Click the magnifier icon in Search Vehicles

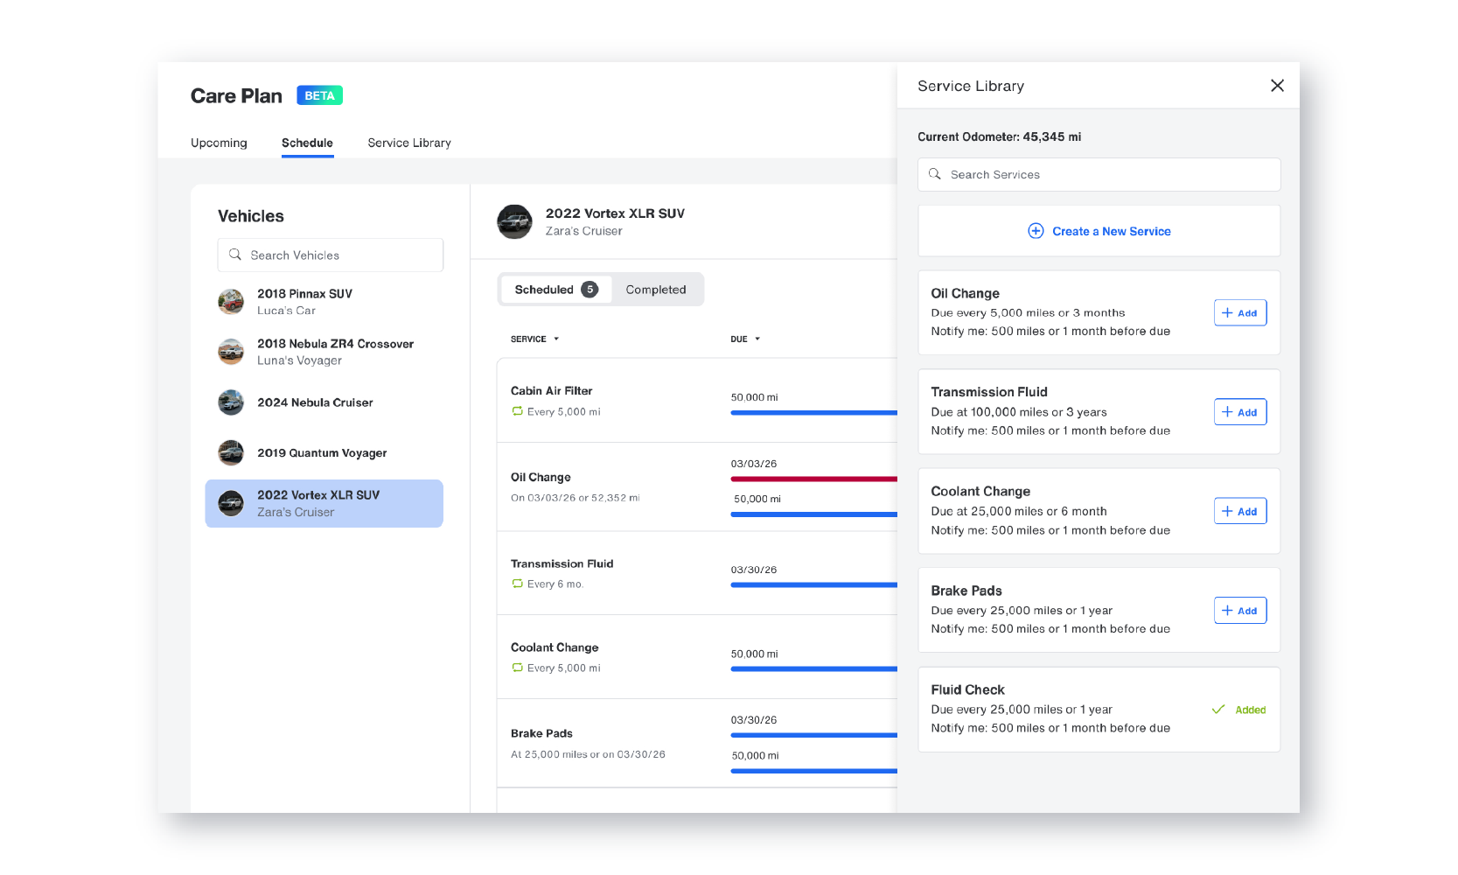point(234,255)
